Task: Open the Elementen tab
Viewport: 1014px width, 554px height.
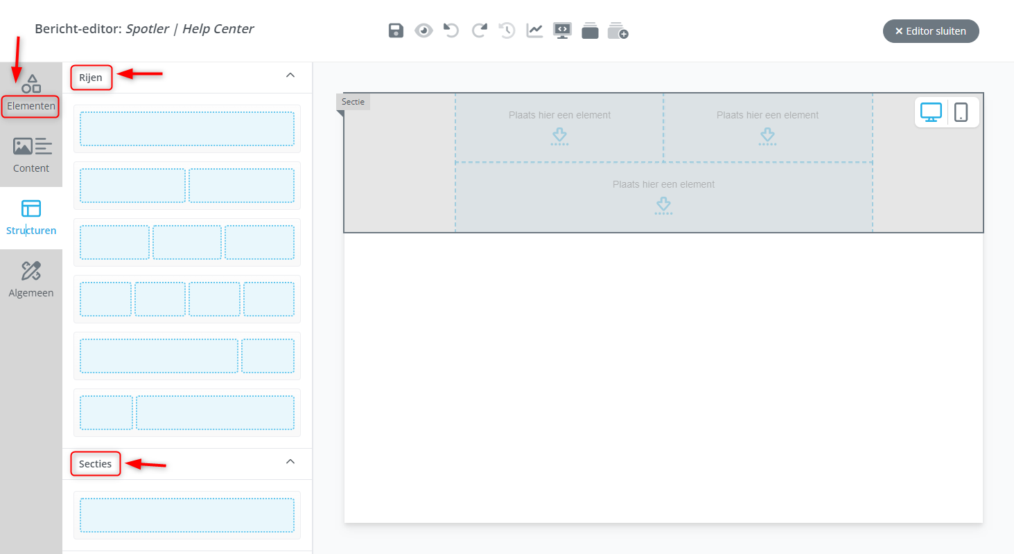Action: tap(30, 93)
